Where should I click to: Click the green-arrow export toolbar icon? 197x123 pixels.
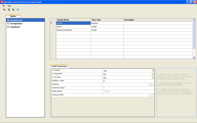click(9, 9)
